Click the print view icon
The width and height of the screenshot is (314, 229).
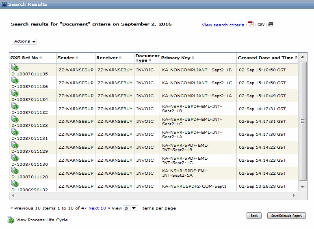(271, 24)
